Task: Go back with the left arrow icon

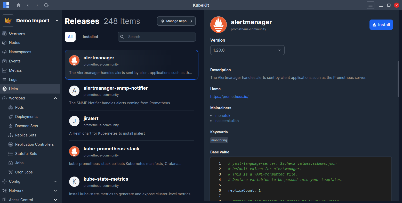Action: tap(28, 5)
